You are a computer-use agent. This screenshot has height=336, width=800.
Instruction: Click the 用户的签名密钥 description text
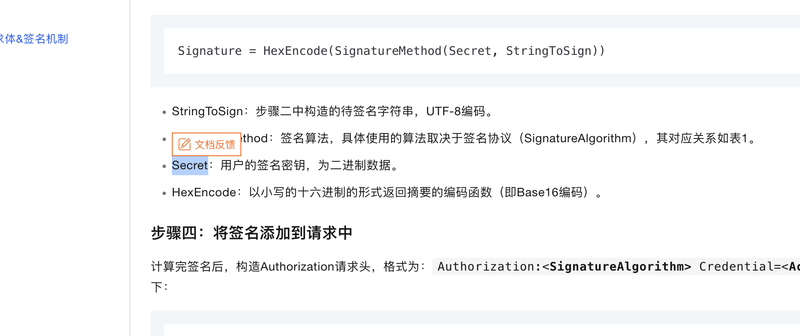(x=262, y=165)
